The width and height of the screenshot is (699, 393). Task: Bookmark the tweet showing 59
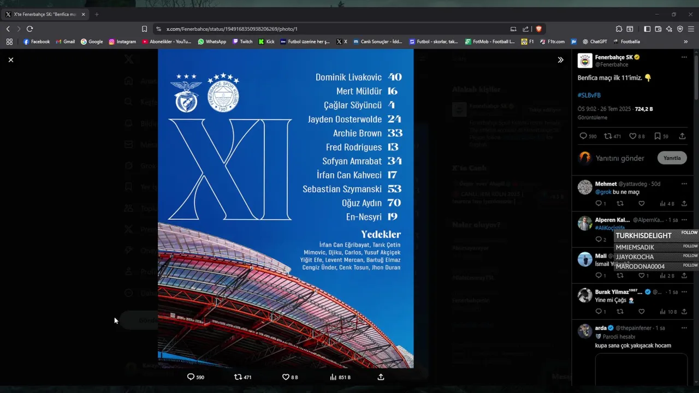657,136
